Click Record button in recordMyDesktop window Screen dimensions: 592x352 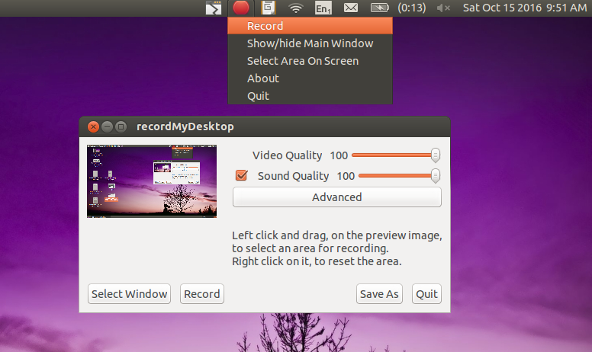click(x=202, y=294)
